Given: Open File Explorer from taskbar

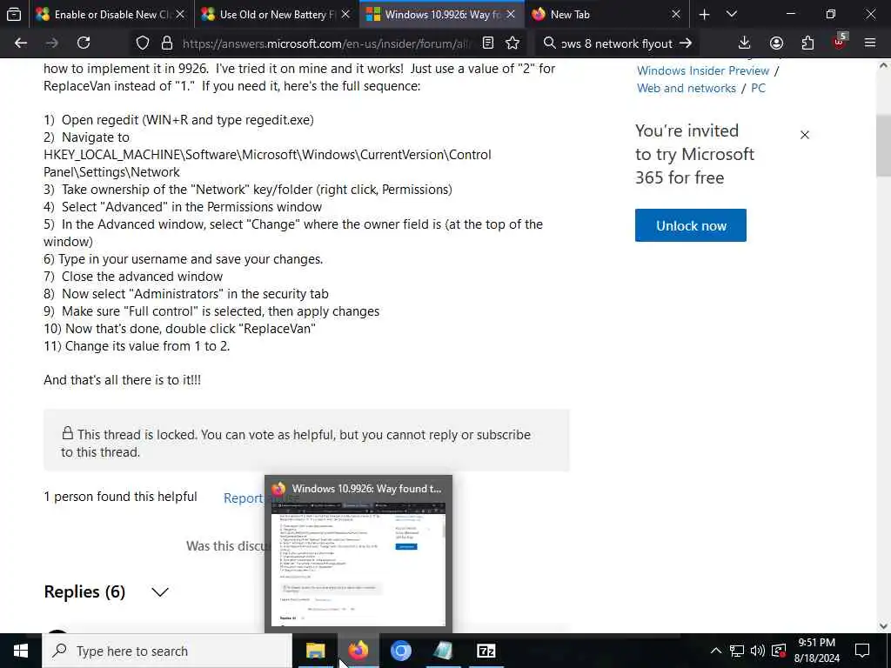Looking at the screenshot, I should [315, 651].
